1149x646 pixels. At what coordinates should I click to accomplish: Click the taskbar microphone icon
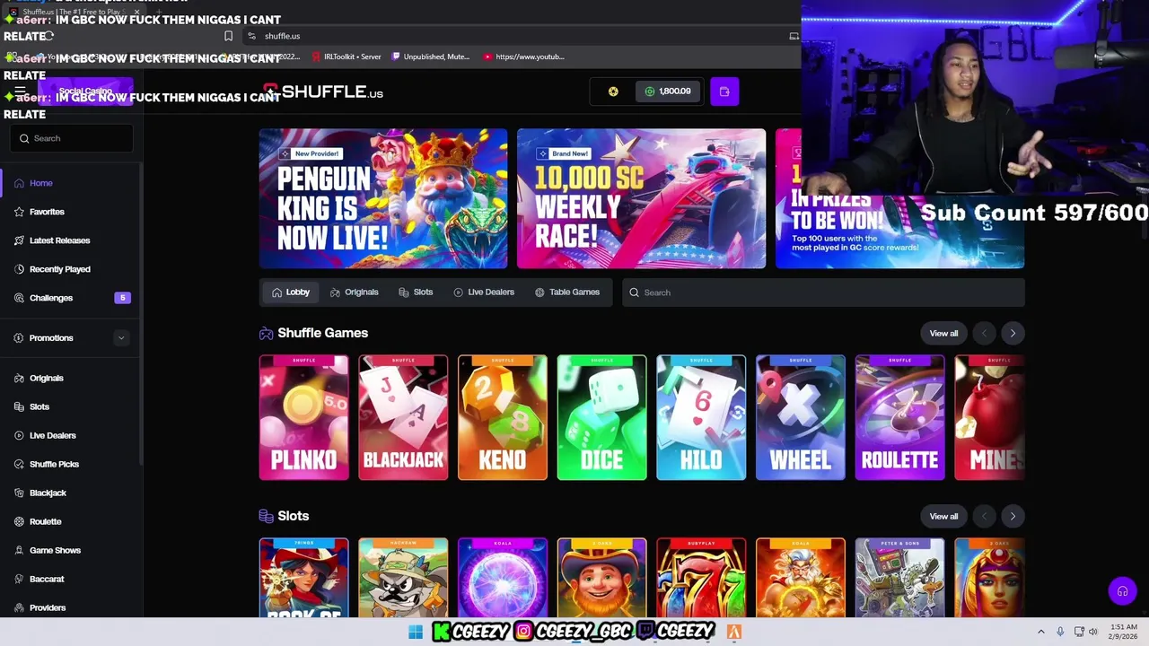click(1060, 632)
